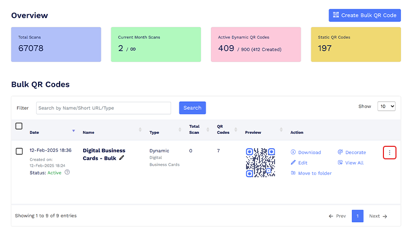Click the help icon next to Active status
This screenshot has width=411, height=236.
pyautogui.click(x=67, y=172)
